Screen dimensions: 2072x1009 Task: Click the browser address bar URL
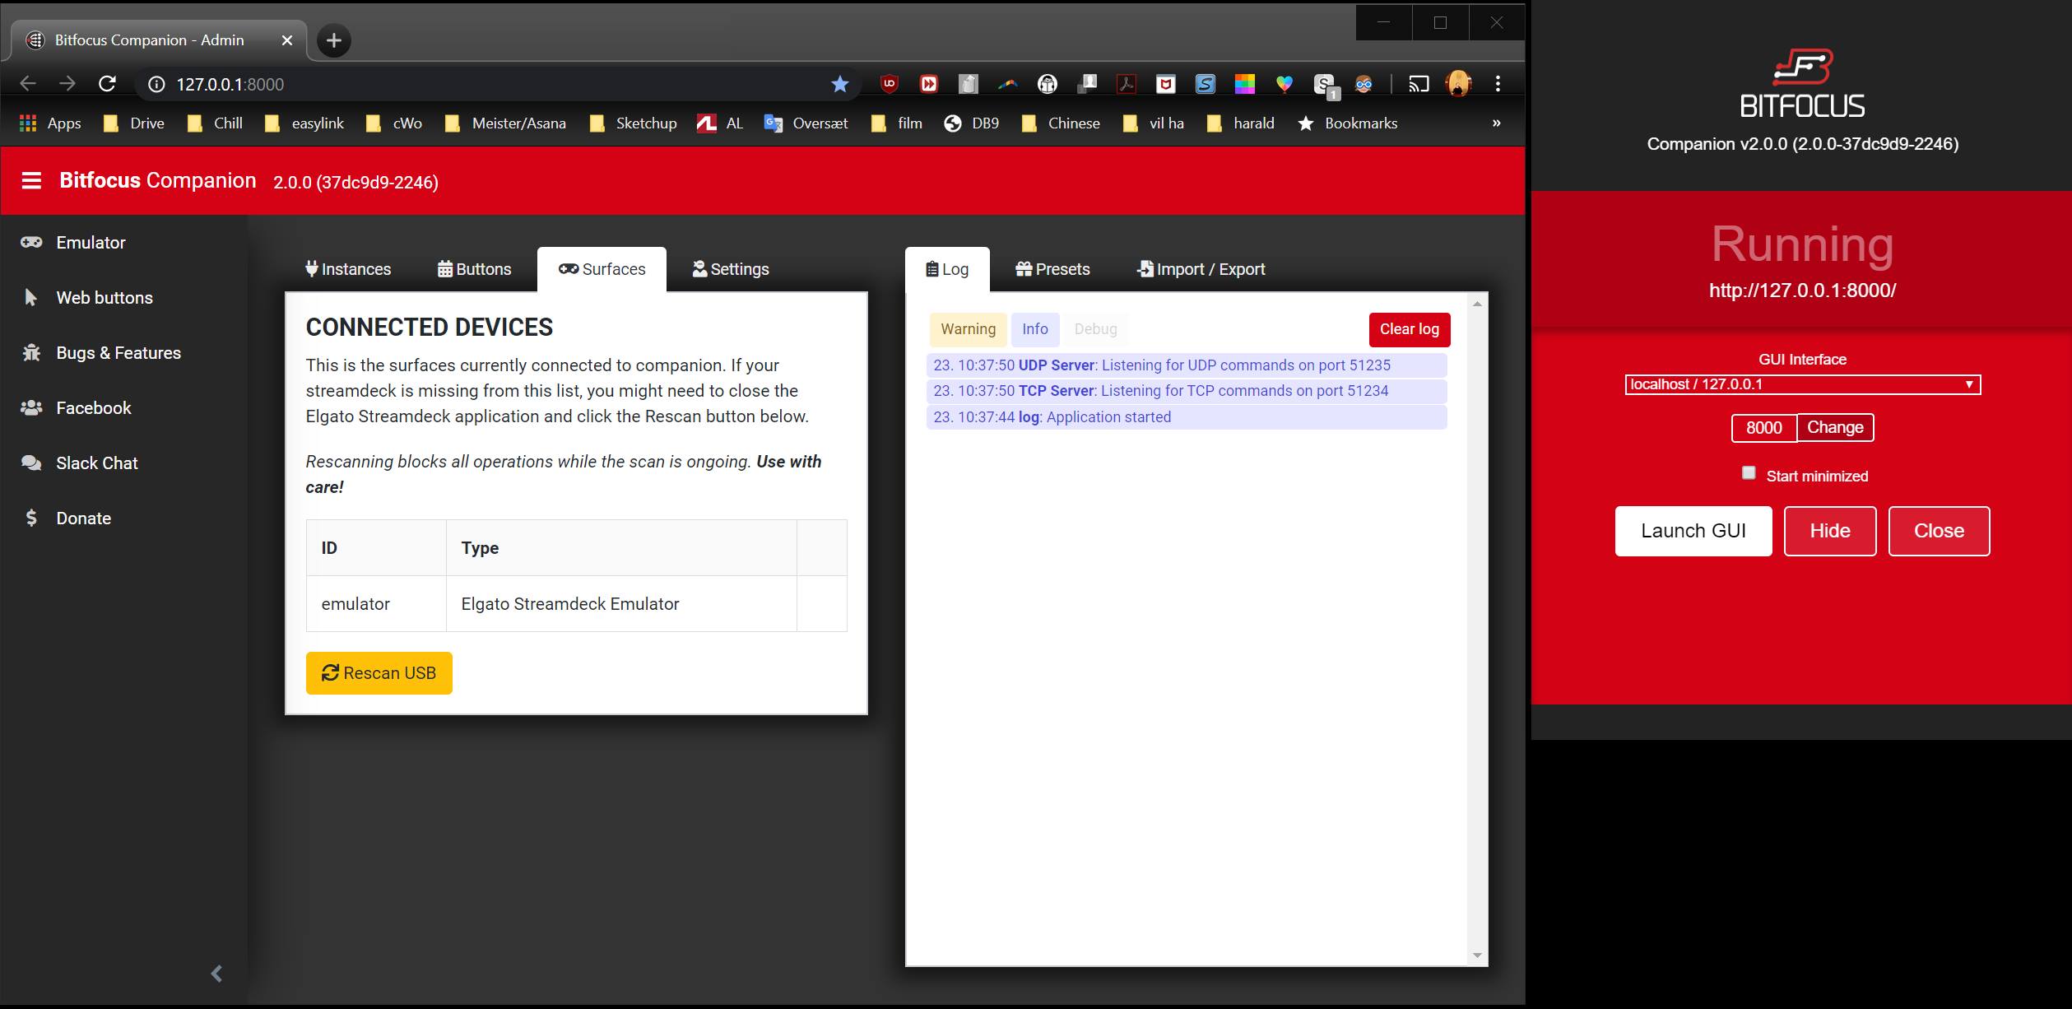[230, 84]
